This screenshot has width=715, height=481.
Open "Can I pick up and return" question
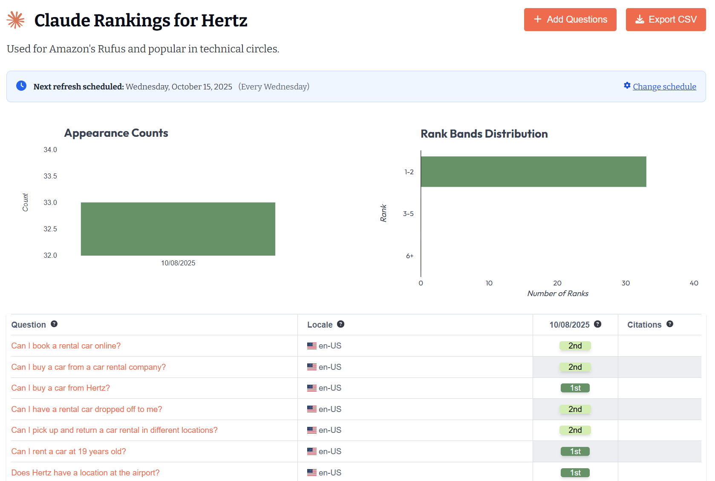point(114,430)
